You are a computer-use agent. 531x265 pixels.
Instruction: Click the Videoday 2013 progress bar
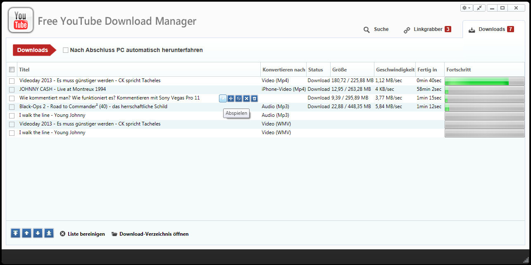pos(483,80)
